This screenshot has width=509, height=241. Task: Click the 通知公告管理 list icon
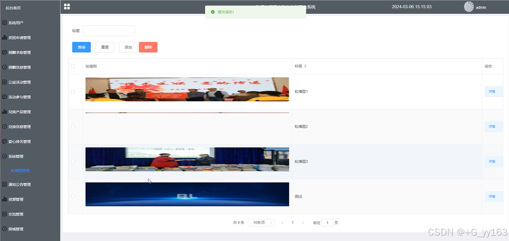[x=4, y=185]
